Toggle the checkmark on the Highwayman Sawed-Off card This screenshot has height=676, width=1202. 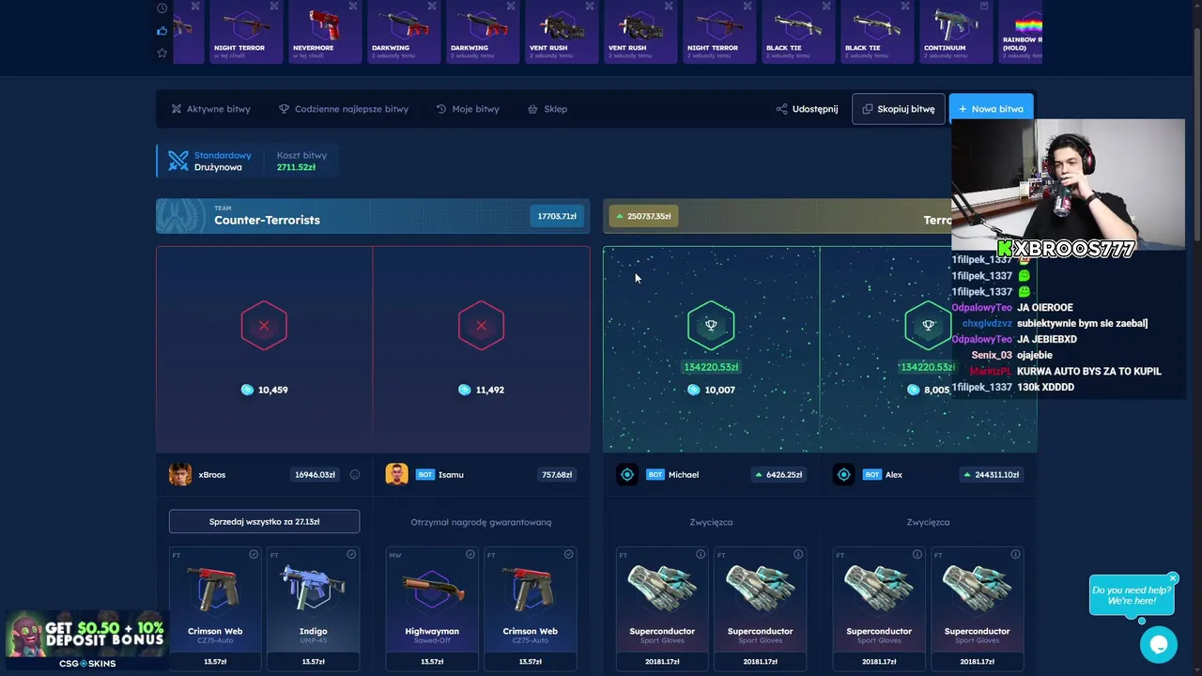pos(470,555)
